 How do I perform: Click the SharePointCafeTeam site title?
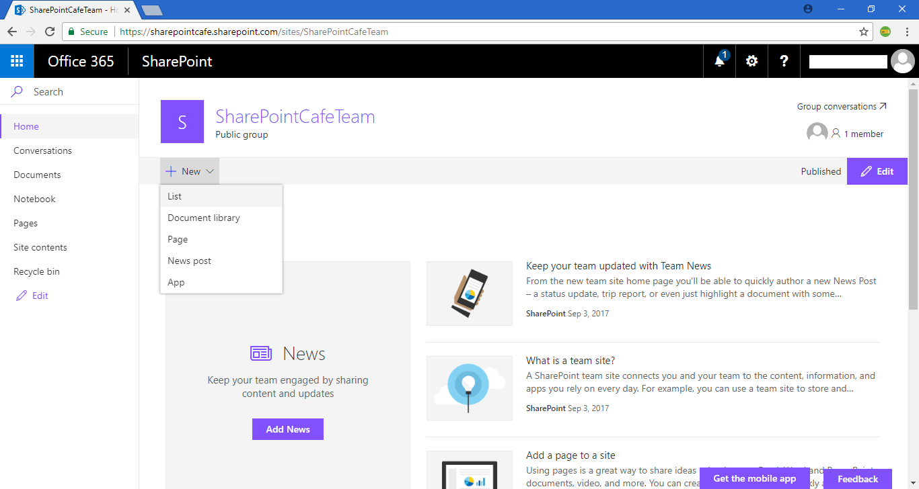tap(295, 116)
